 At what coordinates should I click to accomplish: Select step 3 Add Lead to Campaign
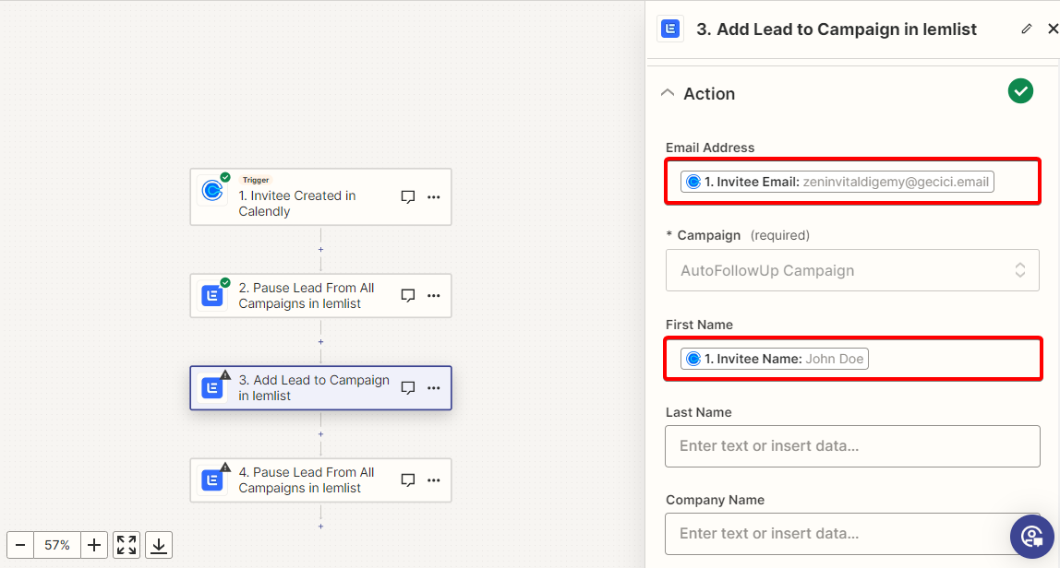(x=320, y=387)
